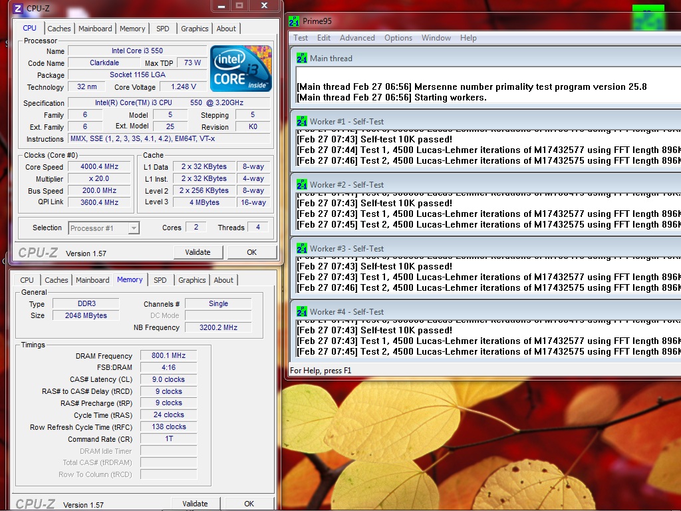Click the Threads count value 4
The width and height of the screenshot is (681, 511).
point(258,227)
